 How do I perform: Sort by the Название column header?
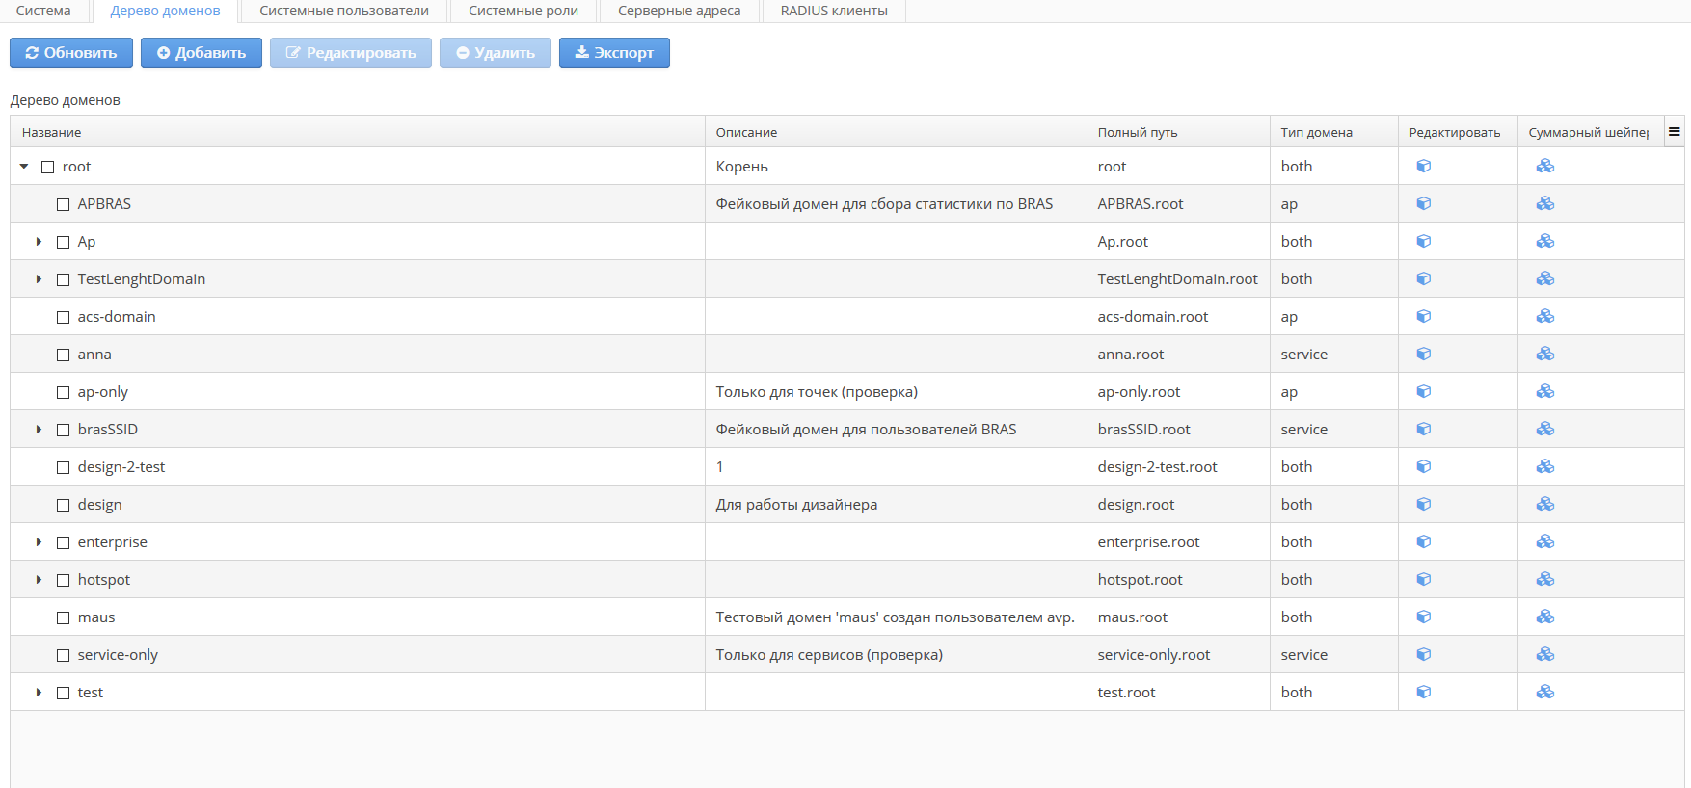pos(52,132)
